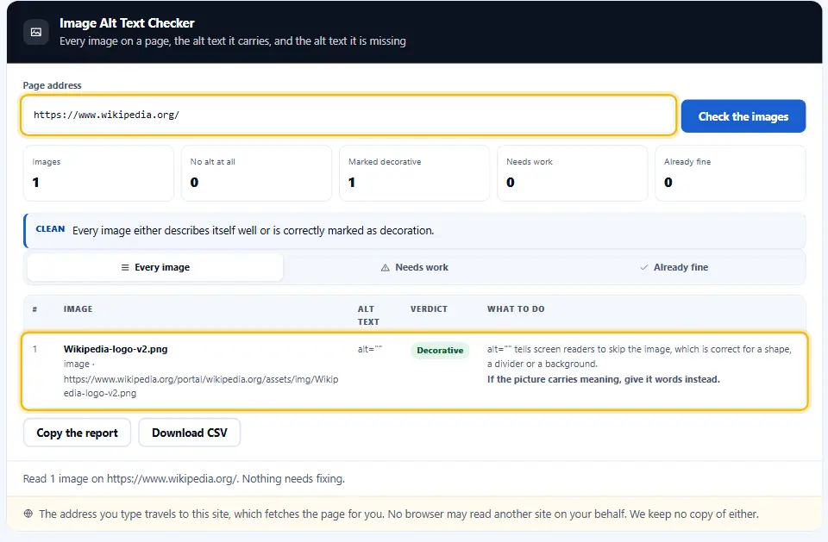Viewport: 828px width, 542px height.
Task: Click the image icon in the header
Action: [36, 32]
